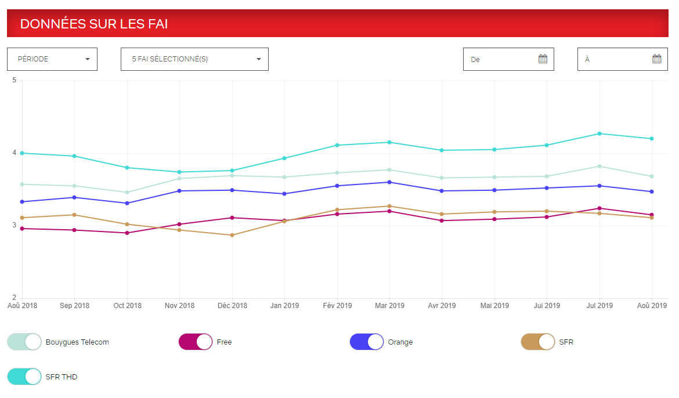This screenshot has width=679, height=398.
Task: Expand the 5 FAI SÉLECTIONNÉ(S) dropdown
Action: pyautogui.click(x=194, y=59)
